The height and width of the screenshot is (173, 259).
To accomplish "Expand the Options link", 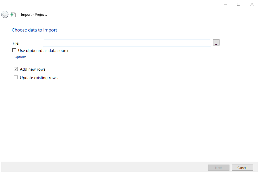I will coord(20,57).
